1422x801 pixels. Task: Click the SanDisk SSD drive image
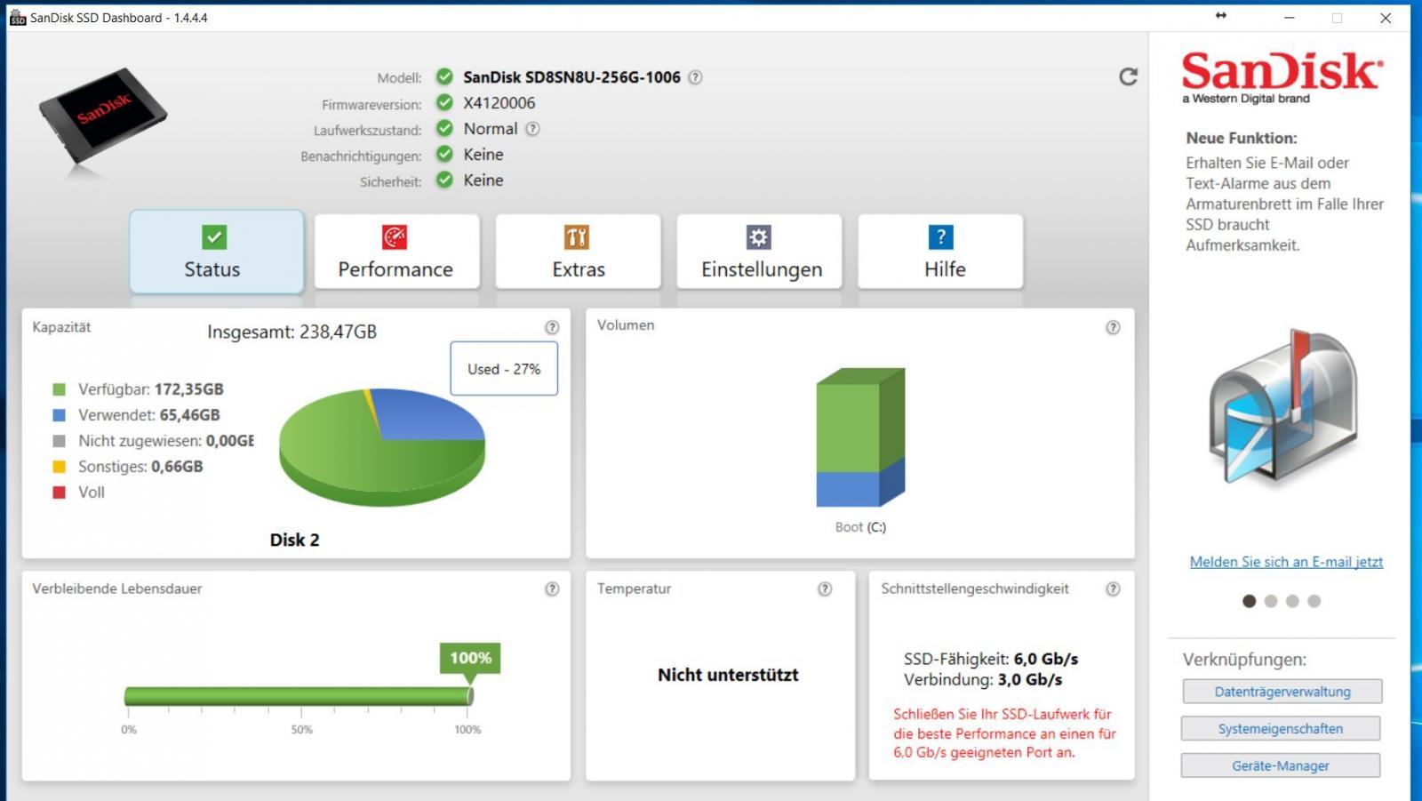point(103,116)
